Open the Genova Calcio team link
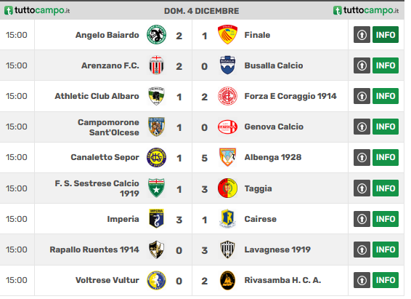The height and width of the screenshot is (299, 411). (x=274, y=127)
